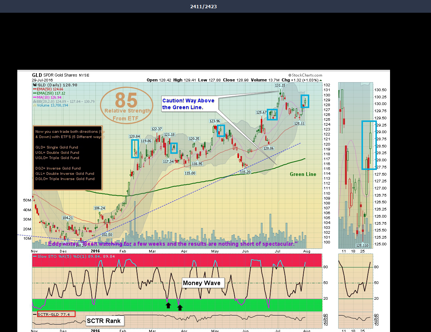
Task: Click the Green Line label
Action: (303, 174)
